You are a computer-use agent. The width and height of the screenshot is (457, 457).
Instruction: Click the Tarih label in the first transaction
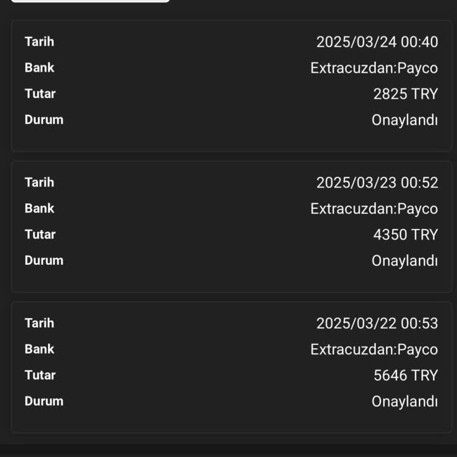click(x=39, y=42)
